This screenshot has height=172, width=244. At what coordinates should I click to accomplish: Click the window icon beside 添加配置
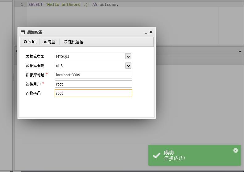pos(23,32)
